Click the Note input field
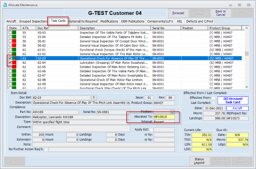 coord(103,144)
